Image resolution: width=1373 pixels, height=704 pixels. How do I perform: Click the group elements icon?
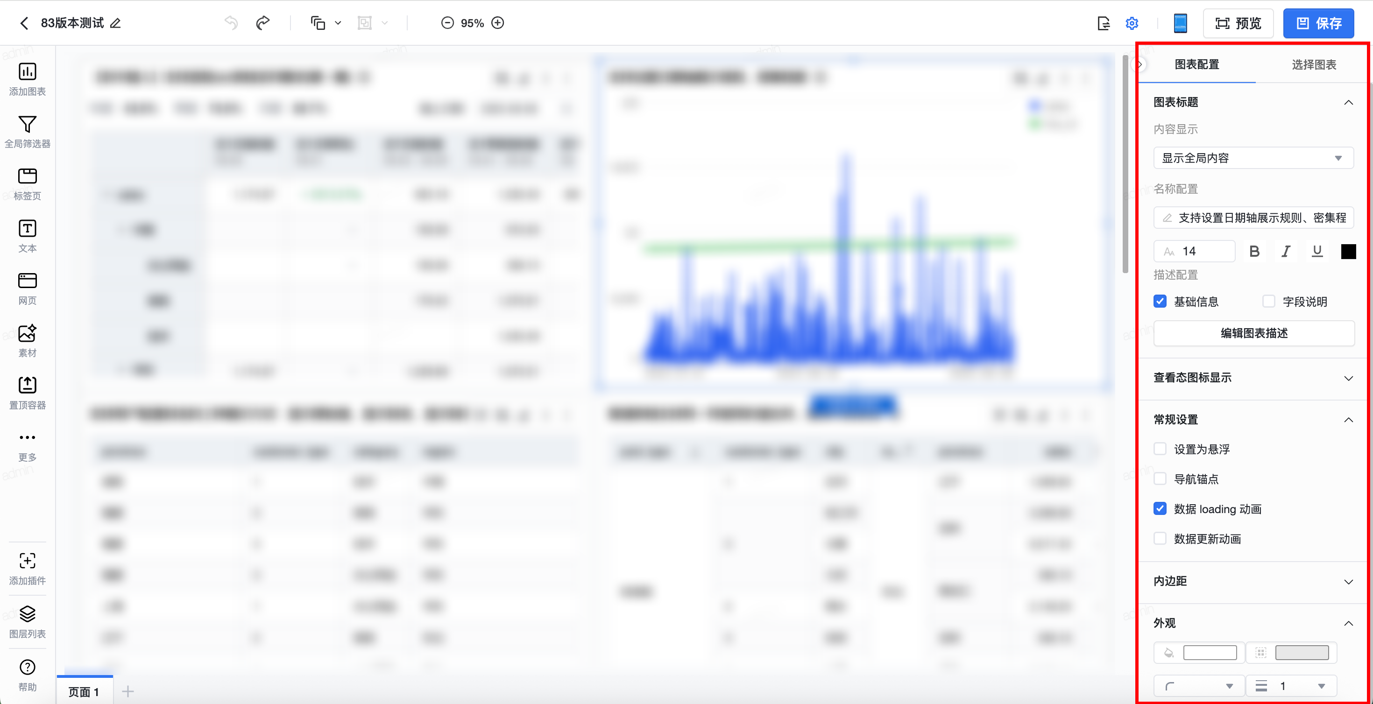(x=365, y=23)
